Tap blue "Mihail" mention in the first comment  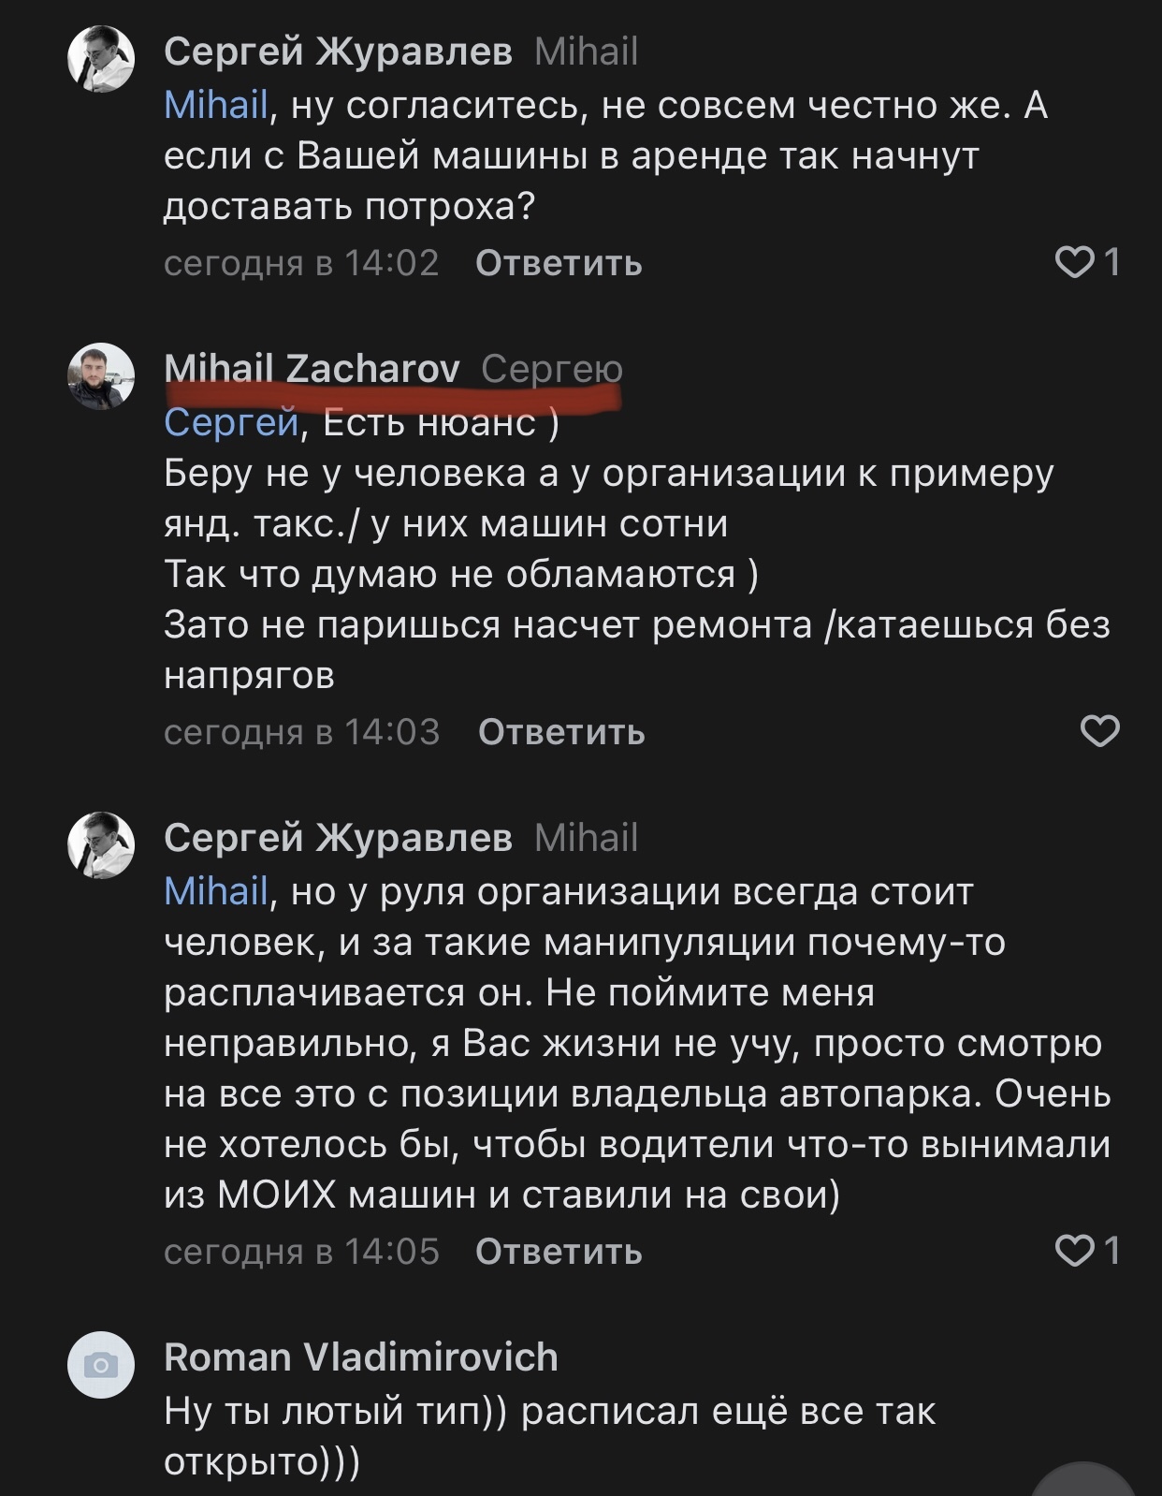pos(216,105)
